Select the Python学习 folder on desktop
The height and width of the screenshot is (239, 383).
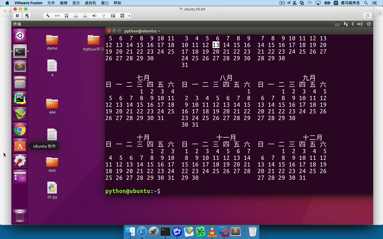coord(93,43)
